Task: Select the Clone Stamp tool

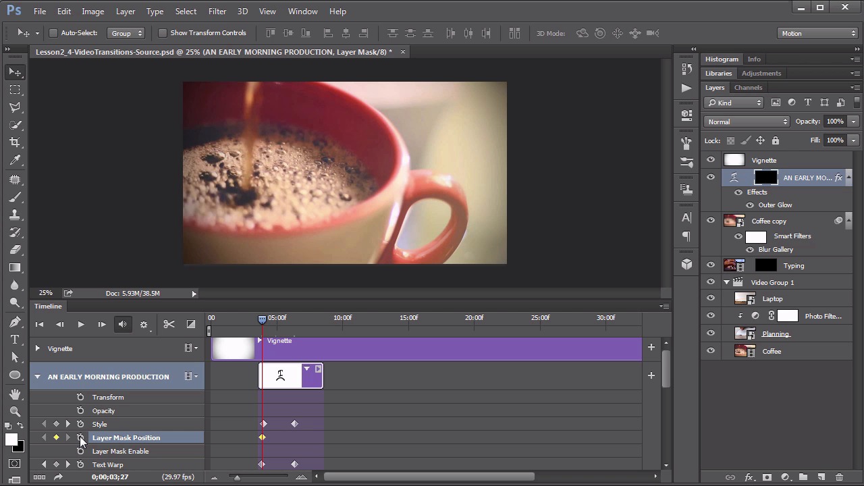Action: click(x=15, y=215)
